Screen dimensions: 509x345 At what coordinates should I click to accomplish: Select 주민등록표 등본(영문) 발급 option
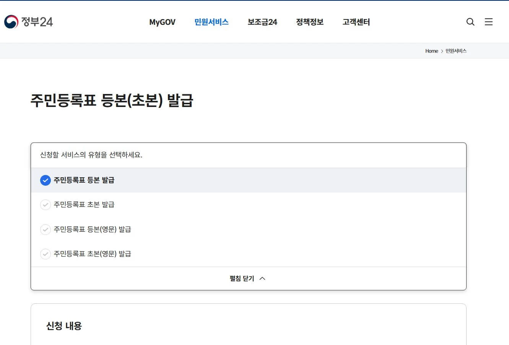click(x=93, y=229)
